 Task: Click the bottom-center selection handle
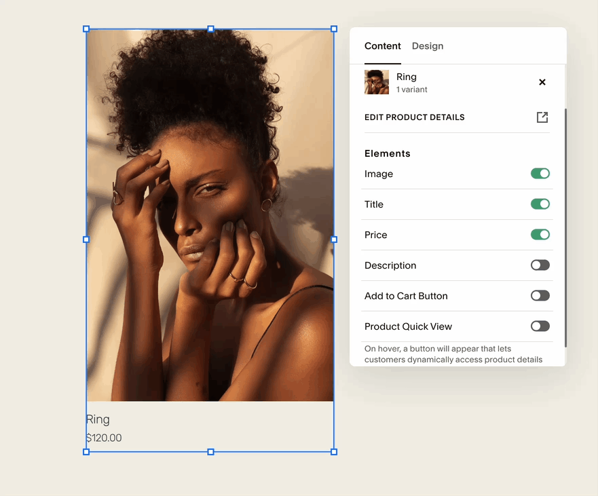pyautogui.click(x=210, y=452)
